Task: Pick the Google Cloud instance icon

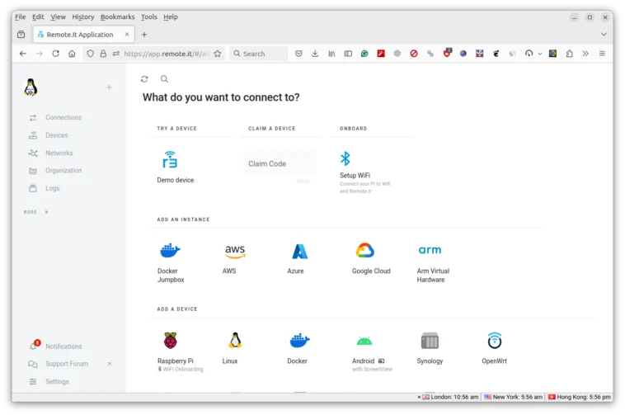Action: 364,251
